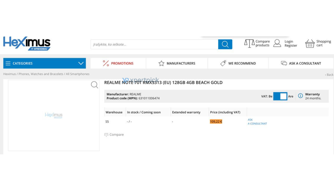Click the warranty info circle icon
Image resolution: width=334 pixels, height=189 pixels.
(x=300, y=96)
